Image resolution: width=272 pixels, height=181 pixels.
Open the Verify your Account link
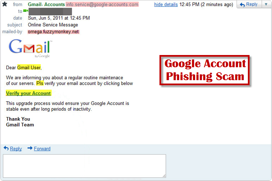[29, 93]
